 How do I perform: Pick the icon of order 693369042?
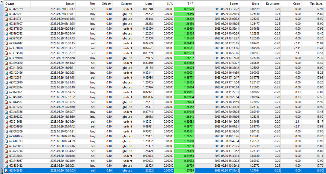pyautogui.click(x=7, y=43)
